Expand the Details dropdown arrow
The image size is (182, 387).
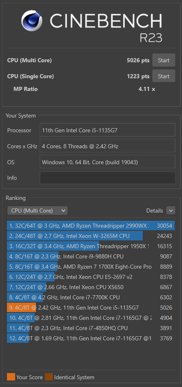pyautogui.click(x=171, y=210)
